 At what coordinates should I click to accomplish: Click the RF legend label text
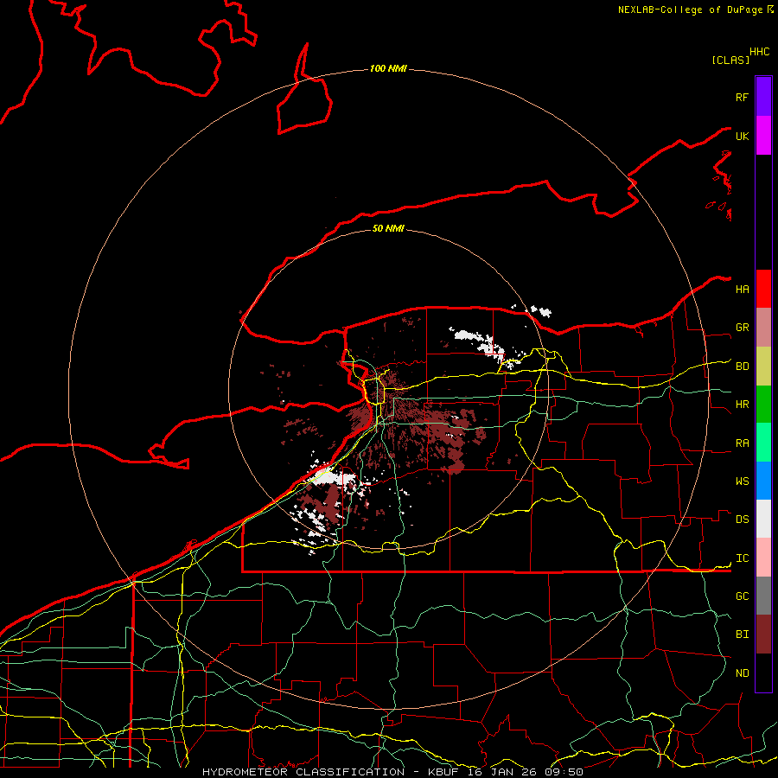pyautogui.click(x=742, y=97)
